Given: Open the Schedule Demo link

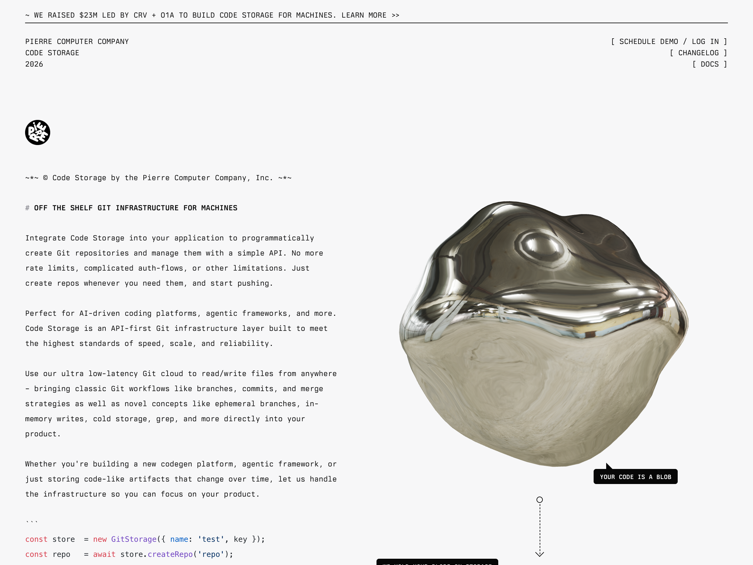Looking at the screenshot, I should click(648, 41).
